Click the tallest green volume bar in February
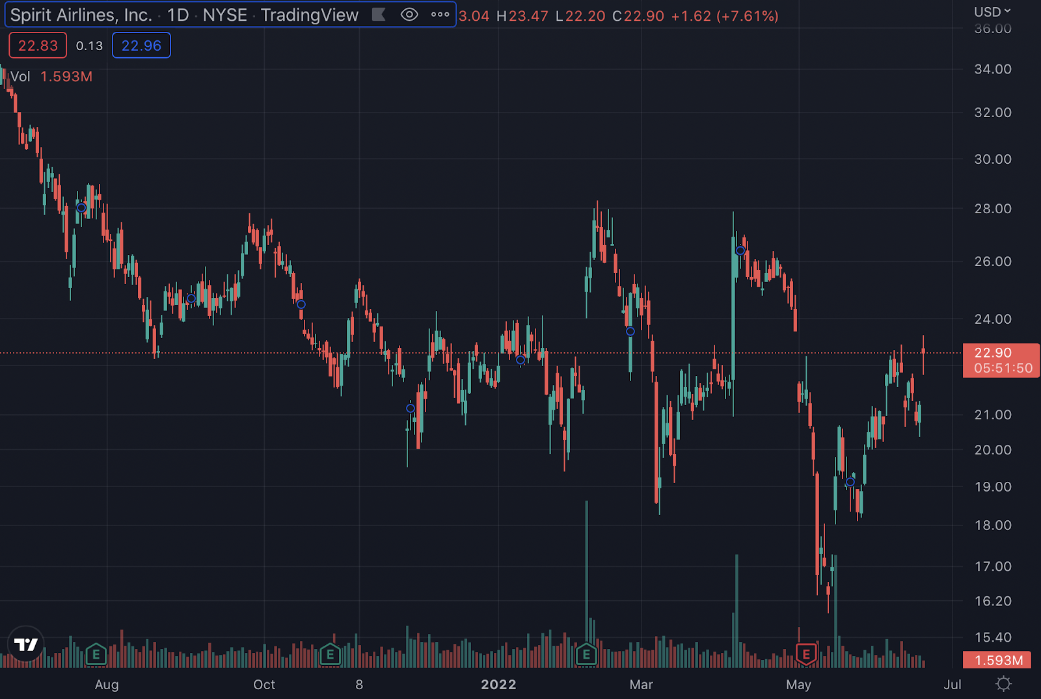The height and width of the screenshot is (699, 1041). pos(587,583)
